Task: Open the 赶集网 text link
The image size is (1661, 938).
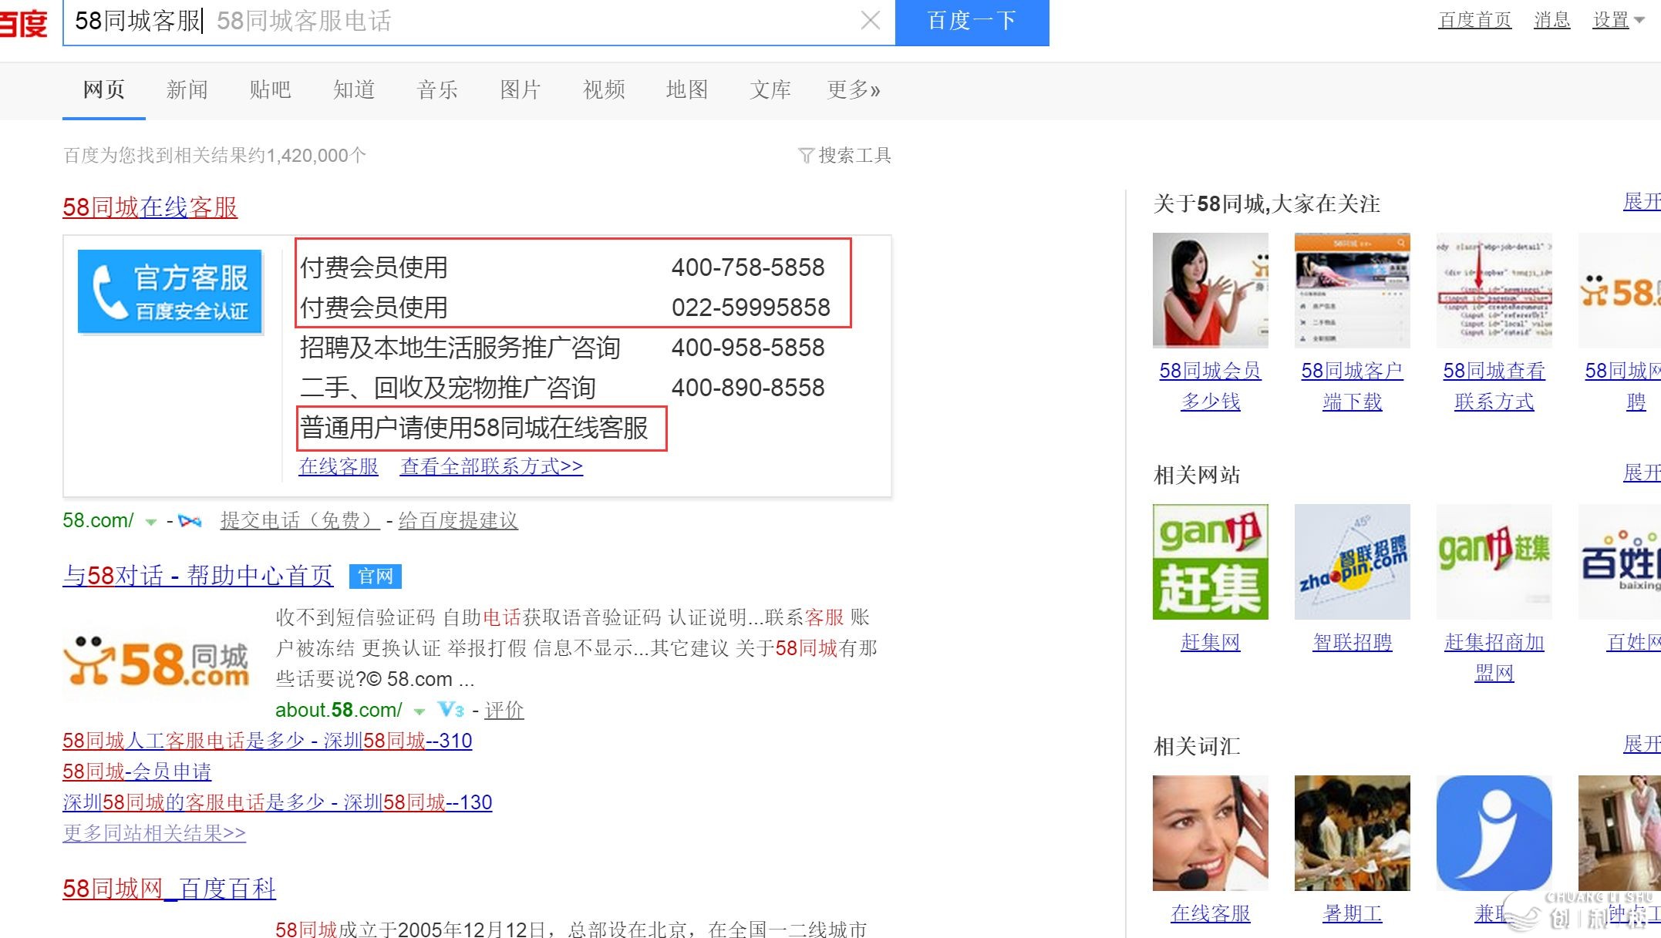Action: [x=1211, y=642]
